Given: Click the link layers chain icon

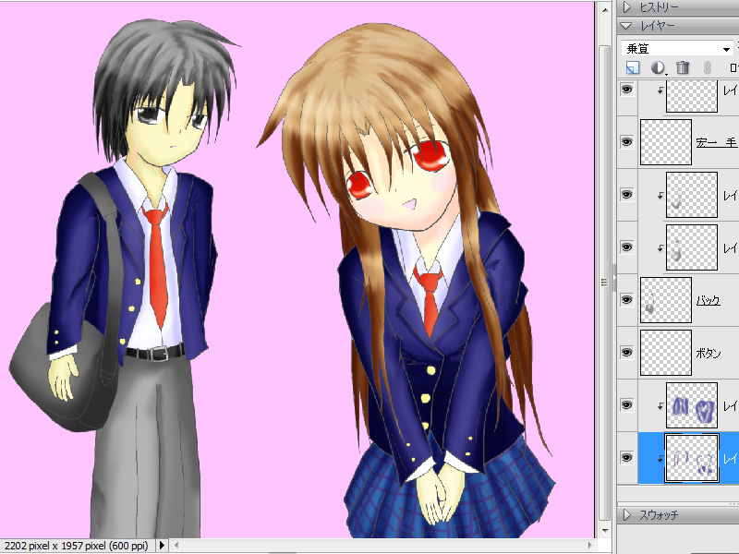Looking at the screenshot, I should pyautogui.click(x=707, y=67).
